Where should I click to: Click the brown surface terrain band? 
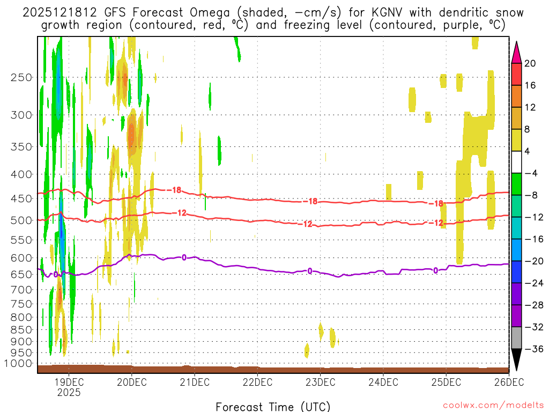[x=273, y=369]
